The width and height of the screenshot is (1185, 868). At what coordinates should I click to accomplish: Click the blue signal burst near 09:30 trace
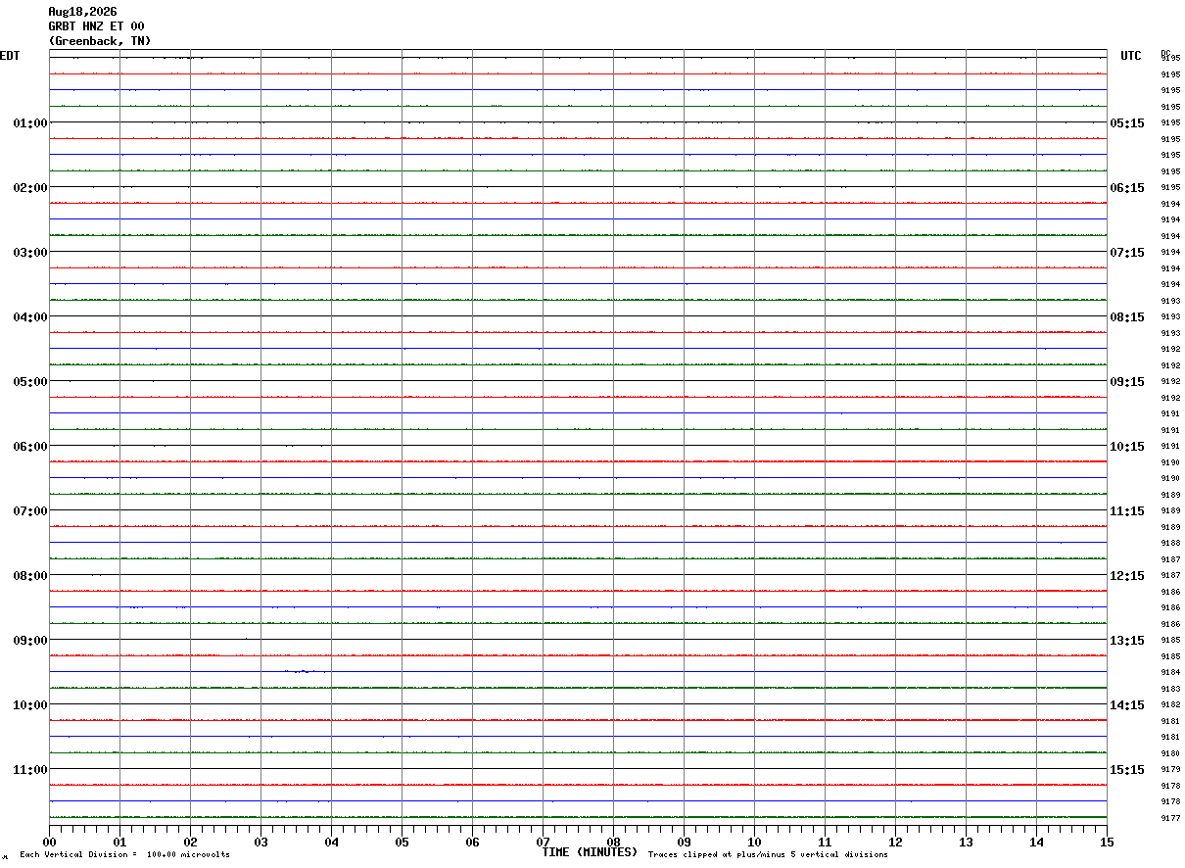tap(306, 671)
